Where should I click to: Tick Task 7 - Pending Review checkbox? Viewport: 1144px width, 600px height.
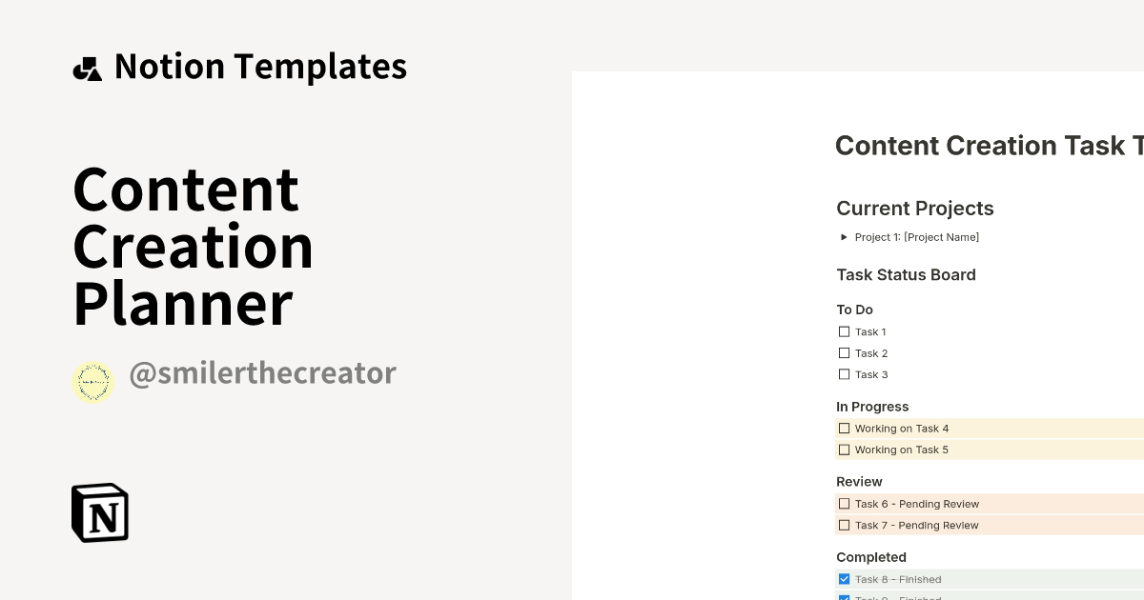[845, 524]
